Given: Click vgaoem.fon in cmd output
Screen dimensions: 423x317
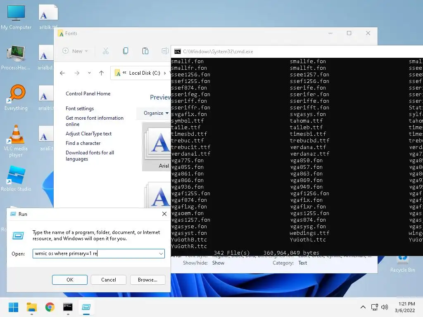Looking at the screenshot, I should (x=187, y=213).
